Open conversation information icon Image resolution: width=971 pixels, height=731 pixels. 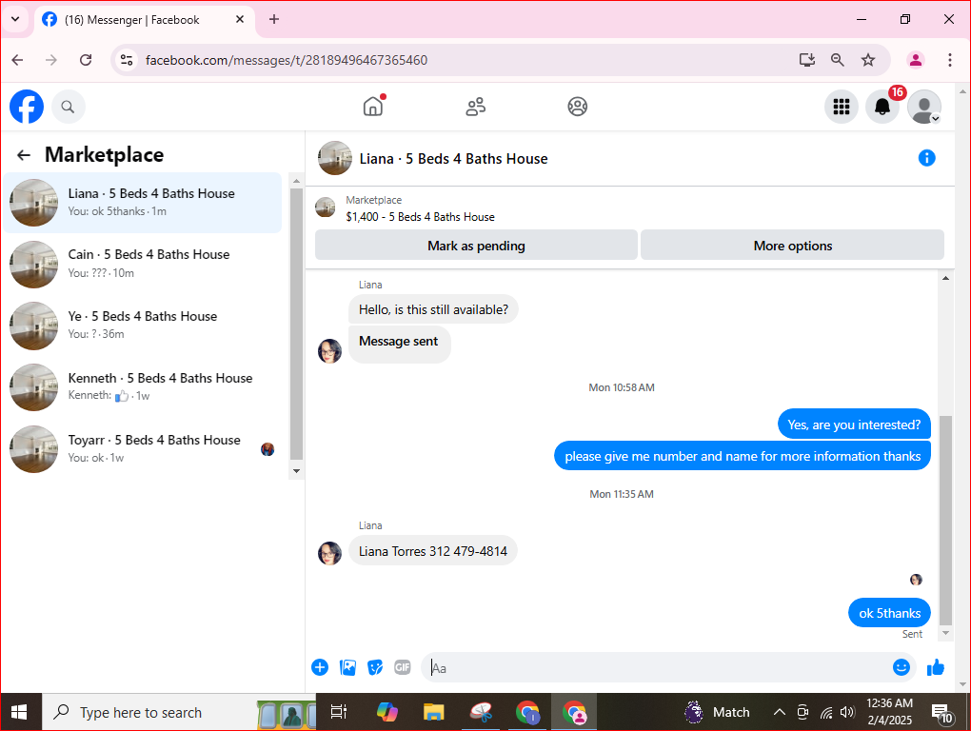[926, 158]
